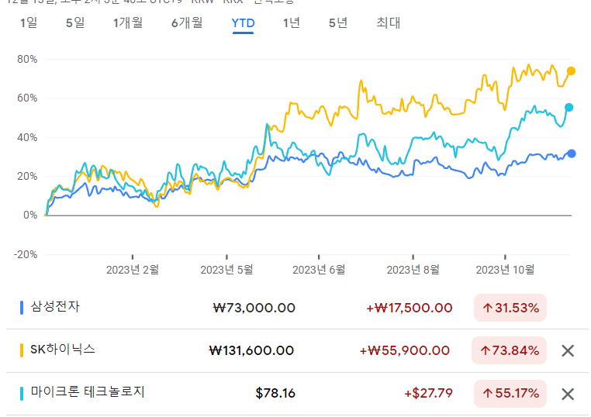
Task: Click the 2023년 5월 axis label
Action: point(226,270)
